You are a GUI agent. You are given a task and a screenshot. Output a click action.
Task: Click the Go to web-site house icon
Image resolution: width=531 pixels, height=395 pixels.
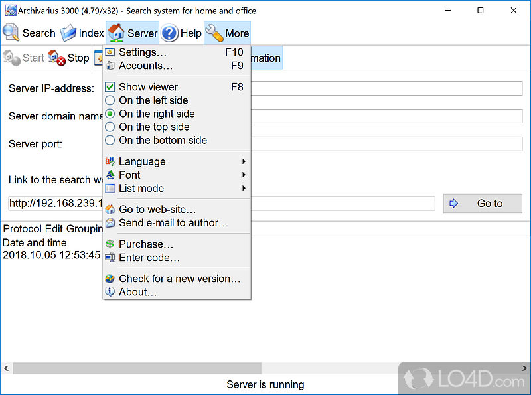(110, 209)
